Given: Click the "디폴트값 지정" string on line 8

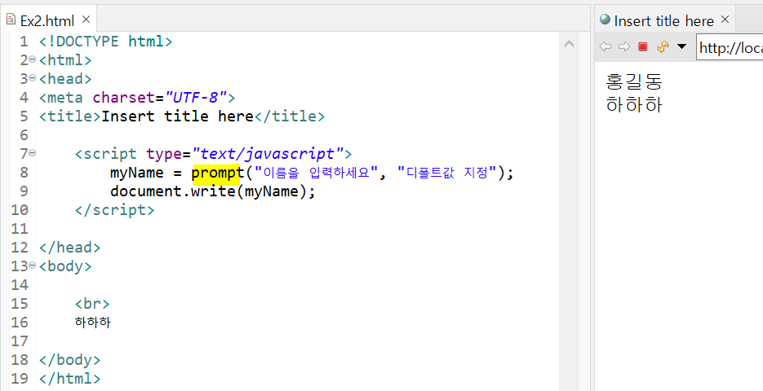Looking at the screenshot, I should (447, 173).
